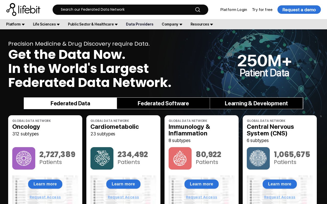Select the Federated Data tab
This screenshot has width=327, height=204.
coord(70,103)
